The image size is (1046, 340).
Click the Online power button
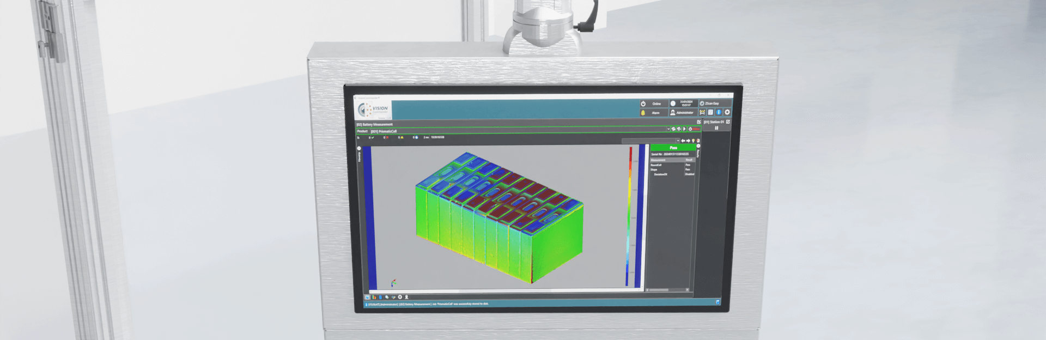coord(643,104)
